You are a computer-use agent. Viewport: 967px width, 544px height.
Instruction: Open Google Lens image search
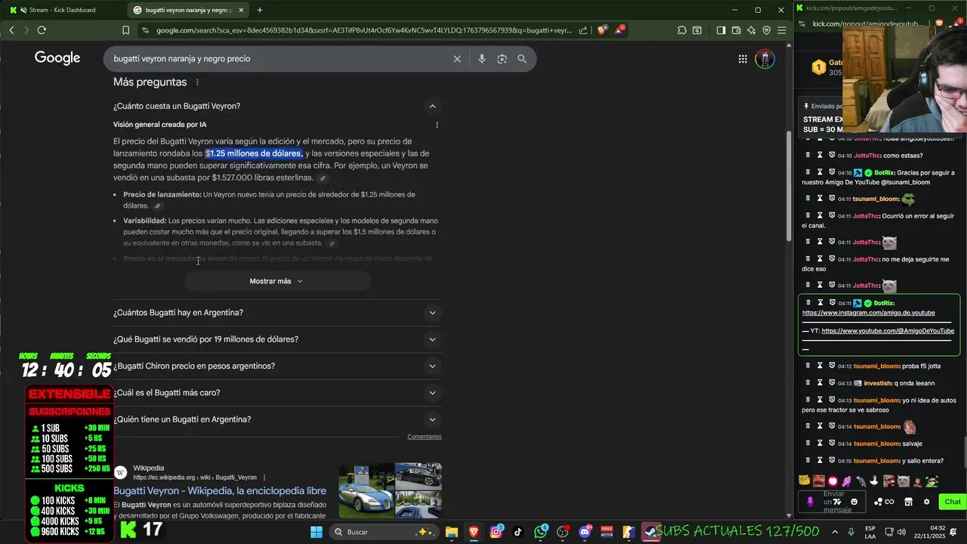[502, 58]
